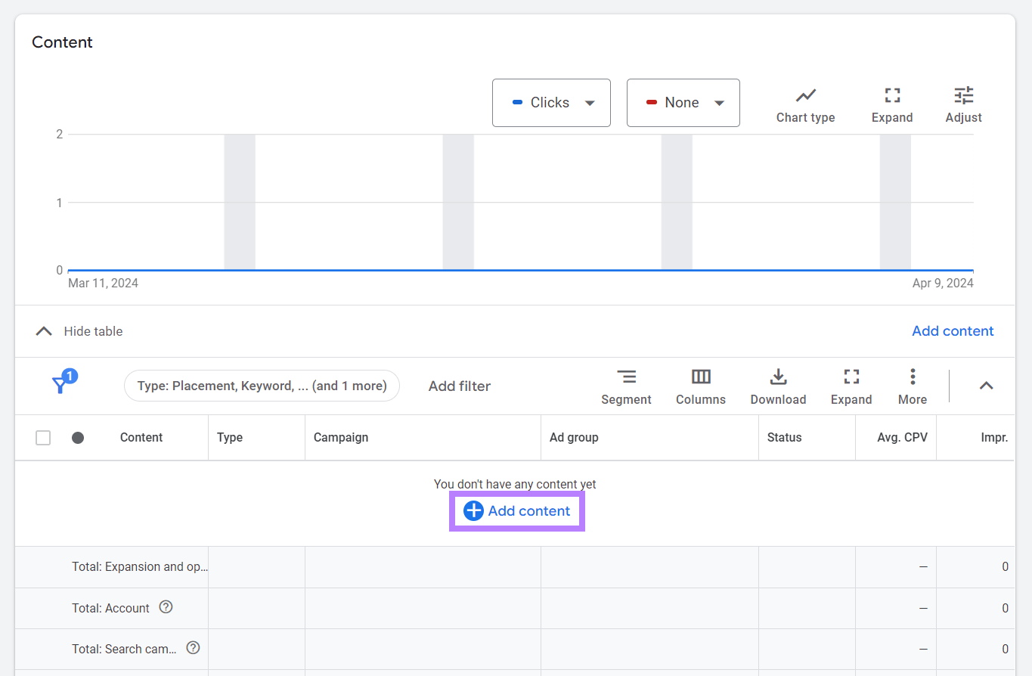
Task: Modify table Columns
Action: click(700, 386)
